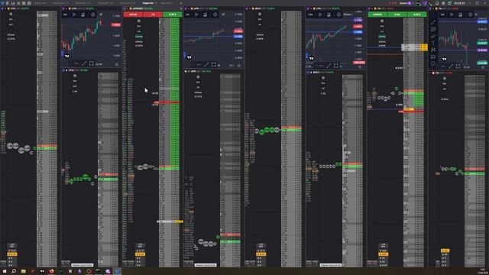This screenshot has width=489, height=275.
Task: Select the scissors-shaped tool in the TA chart sidebar
Action: (x=433, y=50)
